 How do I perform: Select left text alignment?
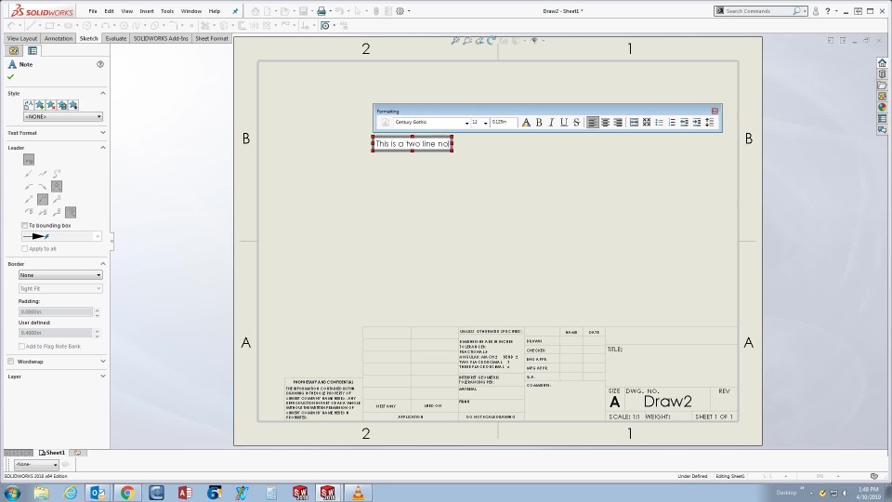[592, 123]
